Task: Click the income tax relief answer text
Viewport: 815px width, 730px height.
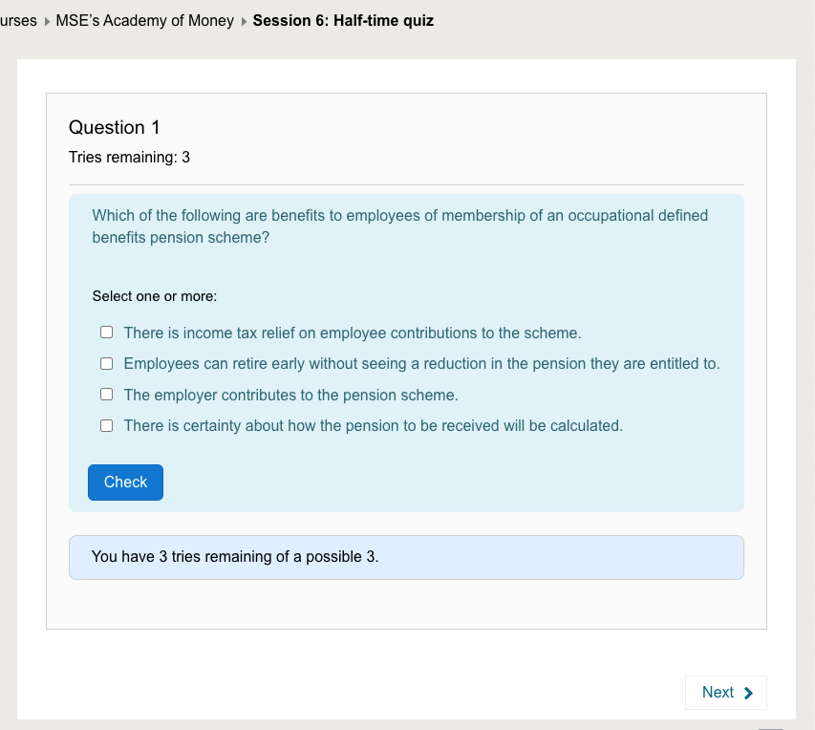Action: tap(353, 333)
